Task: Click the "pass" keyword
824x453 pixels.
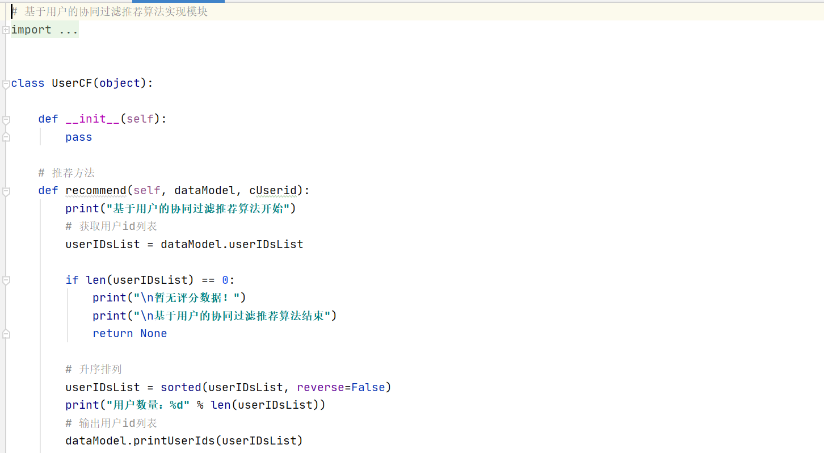Action: (x=79, y=137)
